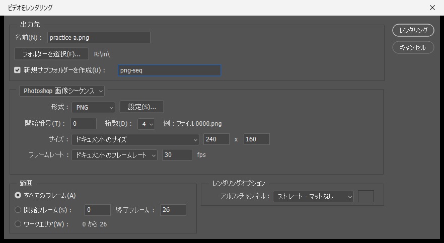Click the width field showing 240
This screenshot has height=243, width=444.
pos(216,139)
